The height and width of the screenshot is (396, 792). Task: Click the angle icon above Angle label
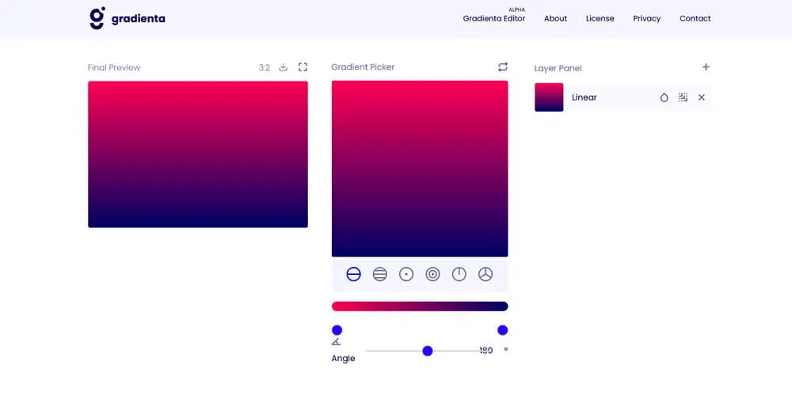coord(337,341)
